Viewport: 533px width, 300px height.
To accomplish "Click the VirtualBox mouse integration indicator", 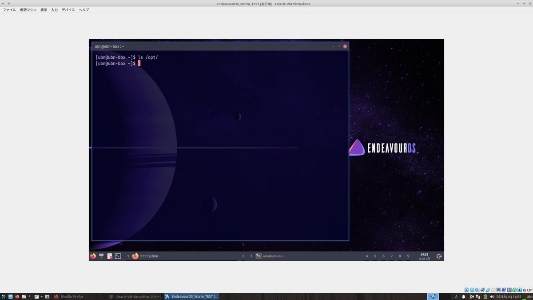I will (x=514, y=290).
